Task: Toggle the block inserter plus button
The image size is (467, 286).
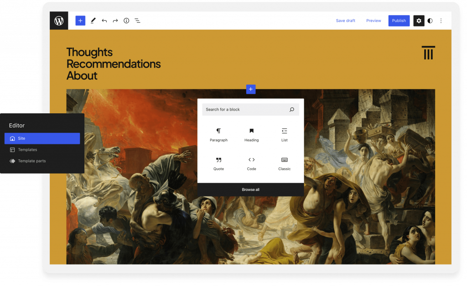Action: point(80,21)
